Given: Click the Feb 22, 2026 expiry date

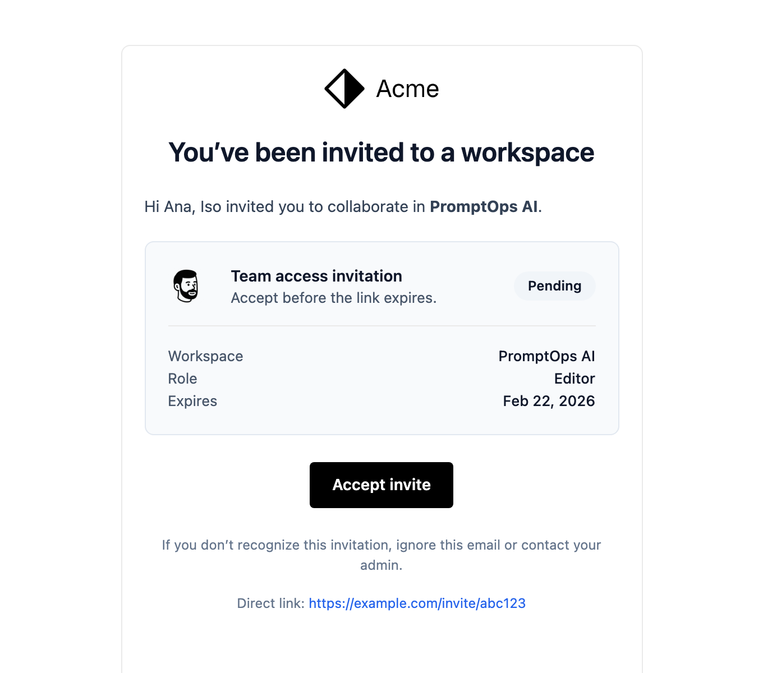Looking at the screenshot, I should click(x=548, y=401).
